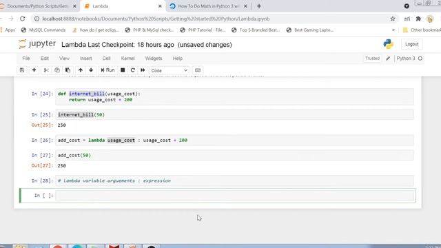This screenshot has width=441, height=248.
Task: Click the add_cost(50) code cell
Action: coord(234,155)
